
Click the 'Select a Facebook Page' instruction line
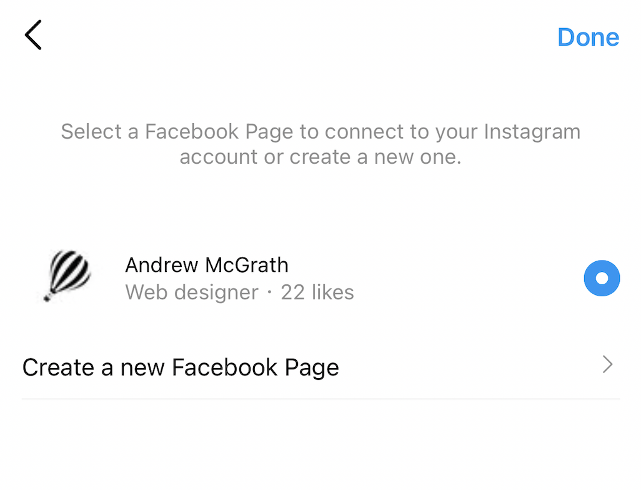320,132
